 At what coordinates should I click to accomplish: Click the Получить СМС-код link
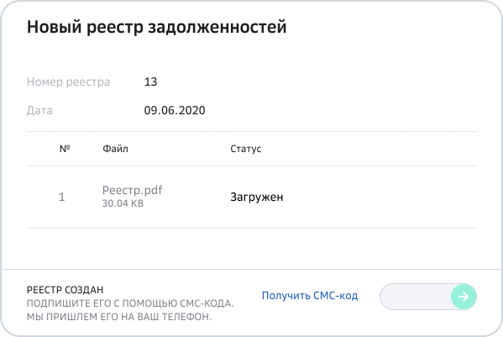coord(310,296)
